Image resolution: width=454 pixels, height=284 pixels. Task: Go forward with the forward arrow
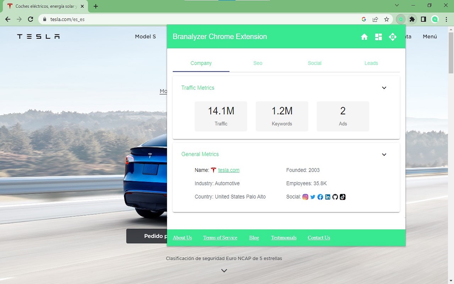[x=19, y=20]
